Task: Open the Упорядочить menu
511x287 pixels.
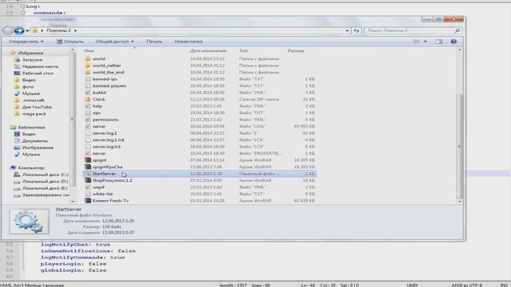Action: click(26, 41)
